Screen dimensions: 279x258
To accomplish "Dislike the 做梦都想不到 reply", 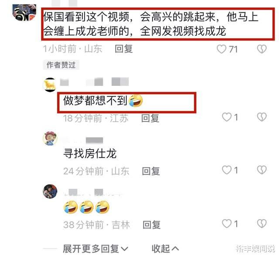I will pyautogui.click(x=262, y=117).
